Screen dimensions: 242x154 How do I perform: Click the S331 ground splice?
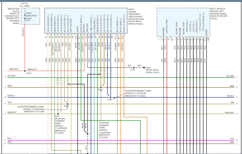pyautogui.click(x=134, y=68)
